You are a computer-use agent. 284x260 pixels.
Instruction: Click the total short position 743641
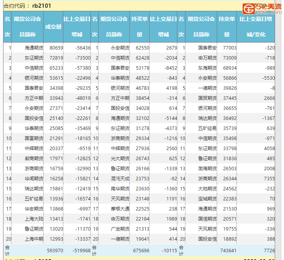pos(228,251)
